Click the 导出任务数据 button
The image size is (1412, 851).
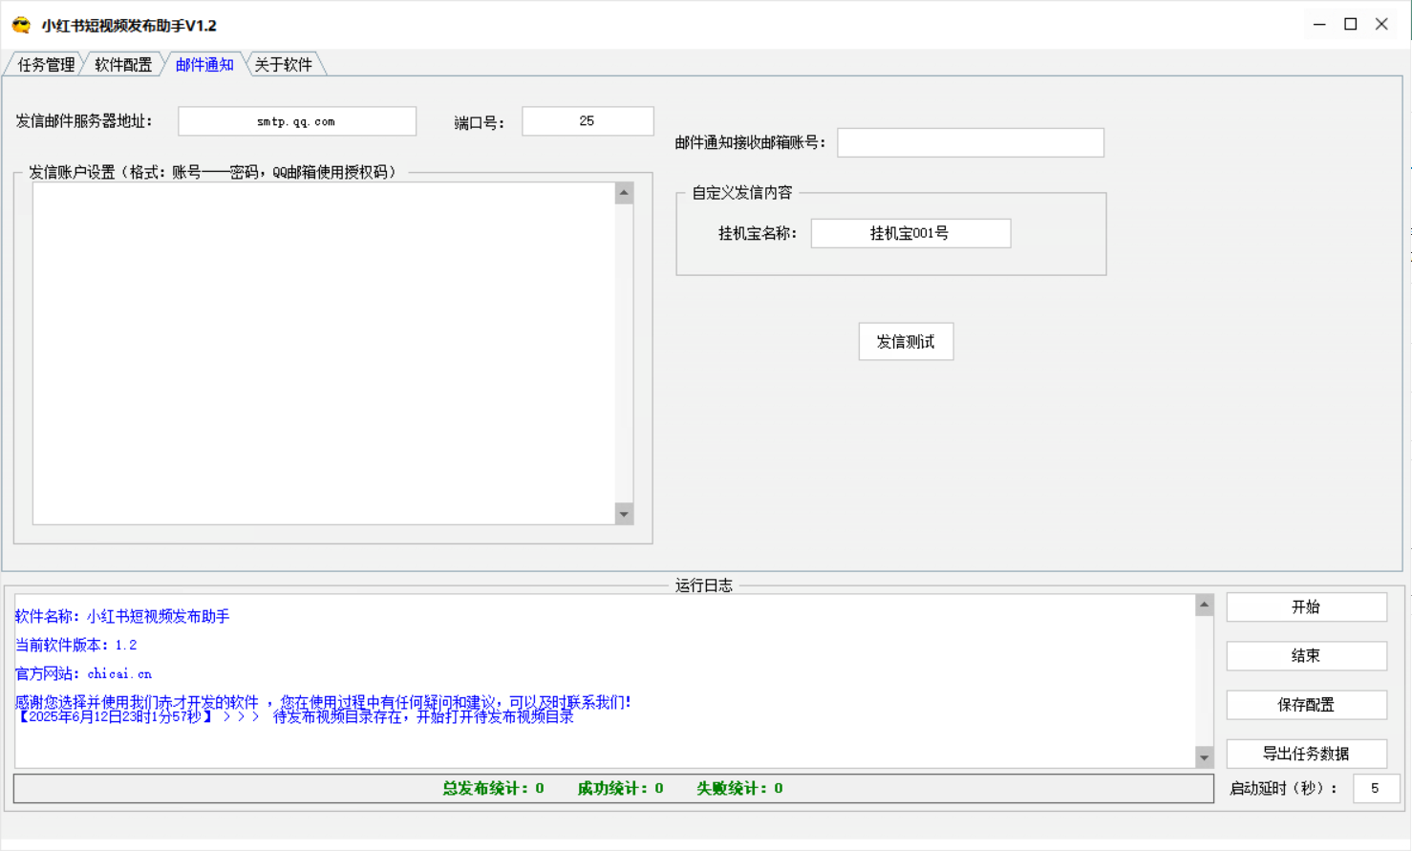[x=1306, y=754]
